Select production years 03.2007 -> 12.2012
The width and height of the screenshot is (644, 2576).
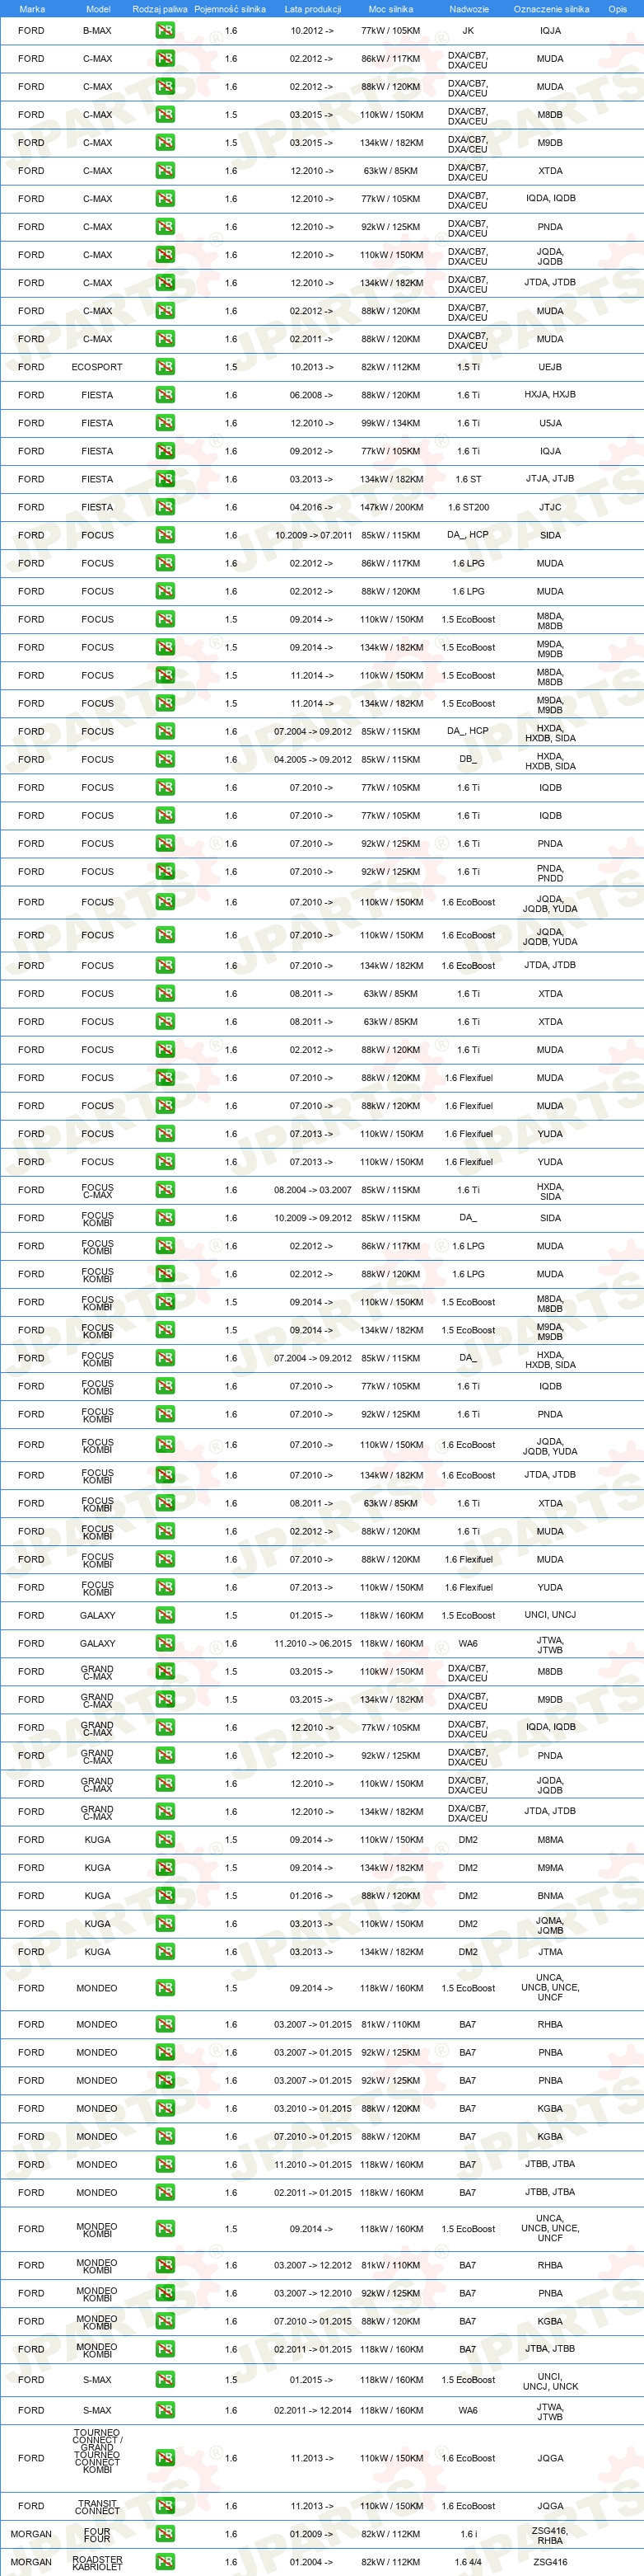312,2265
